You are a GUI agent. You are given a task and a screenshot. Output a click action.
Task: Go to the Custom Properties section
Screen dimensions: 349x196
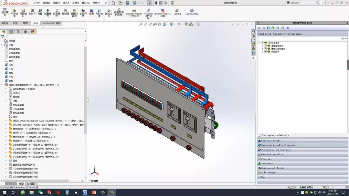pos(272,154)
